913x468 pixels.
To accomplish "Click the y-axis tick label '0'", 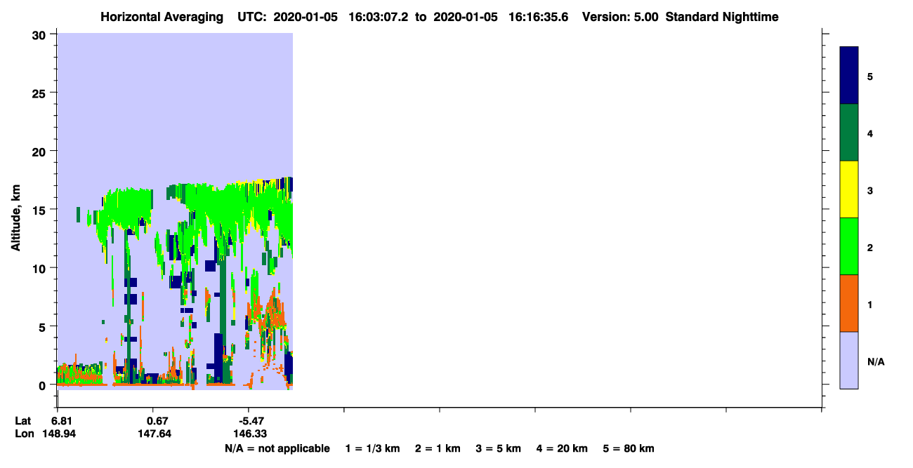I will coord(44,385).
